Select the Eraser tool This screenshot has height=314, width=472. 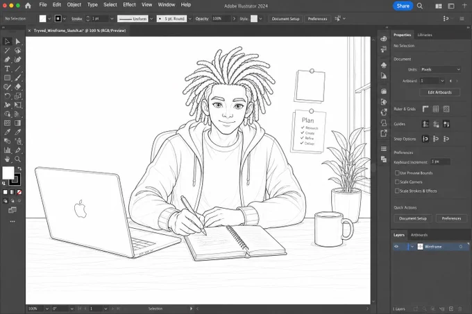pos(18,87)
